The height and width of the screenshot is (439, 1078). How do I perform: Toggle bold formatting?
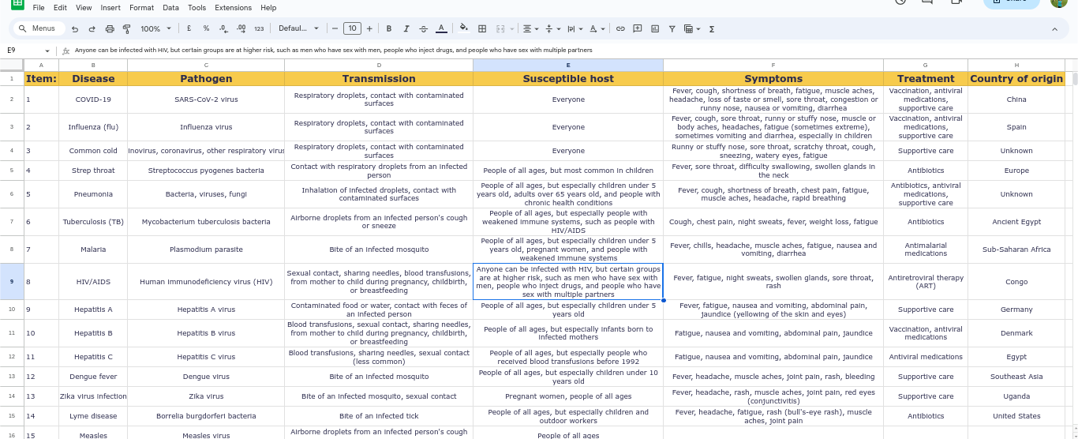tap(389, 28)
